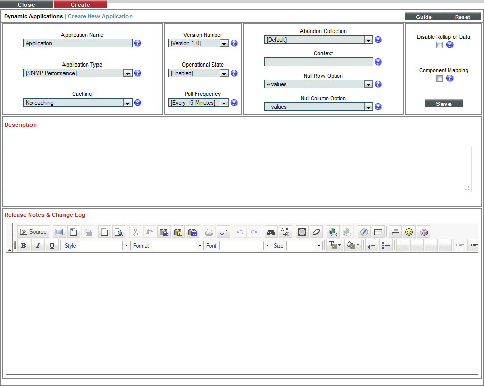Switch to the Create tab

pos(80,5)
